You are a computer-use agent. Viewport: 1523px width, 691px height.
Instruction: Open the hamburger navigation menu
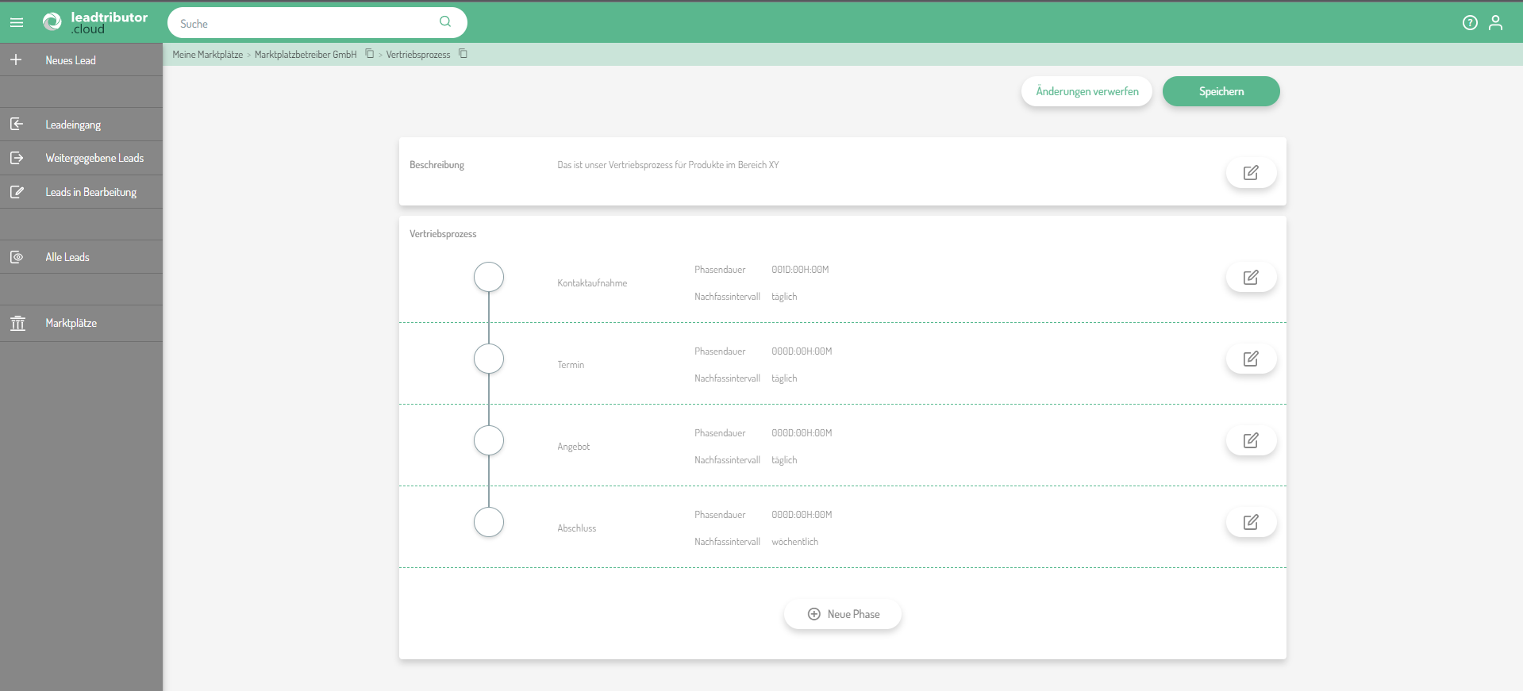pyautogui.click(x=17, y=23)
